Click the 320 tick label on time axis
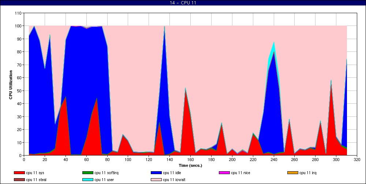The height and width of the screenshot is (184, 366). 357,160
